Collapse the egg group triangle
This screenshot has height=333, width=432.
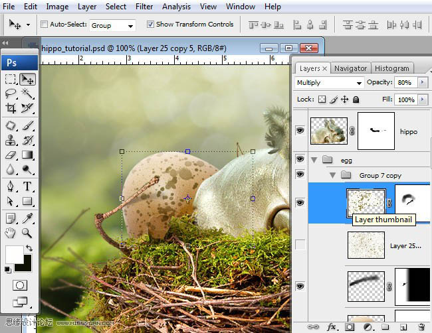314,160
